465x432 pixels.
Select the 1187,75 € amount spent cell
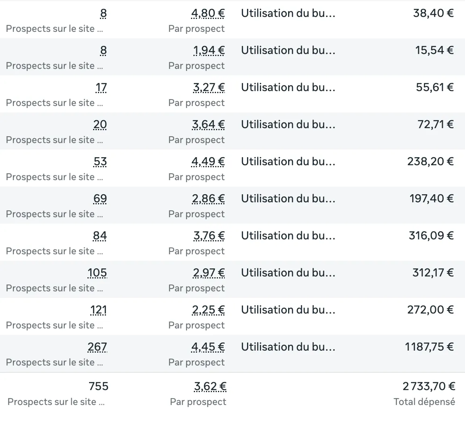(x=429, y=347)
